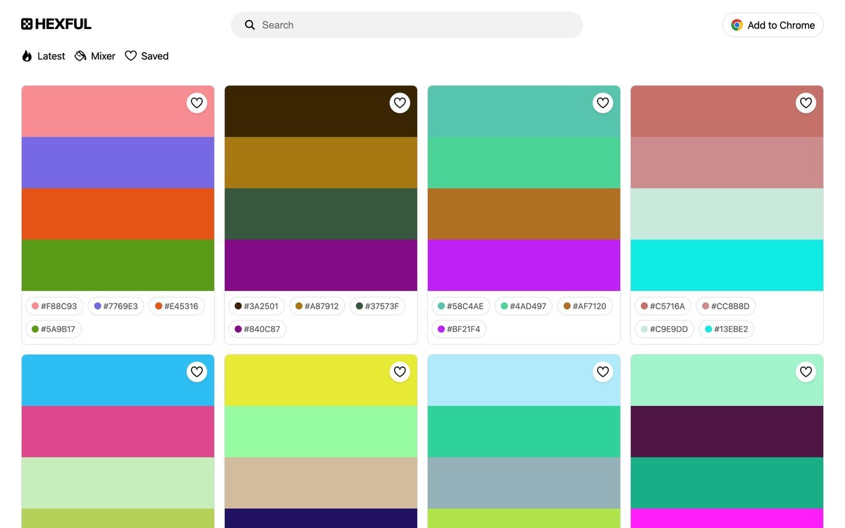
Task: Select the dark plum color band
Action: (727, 432)
